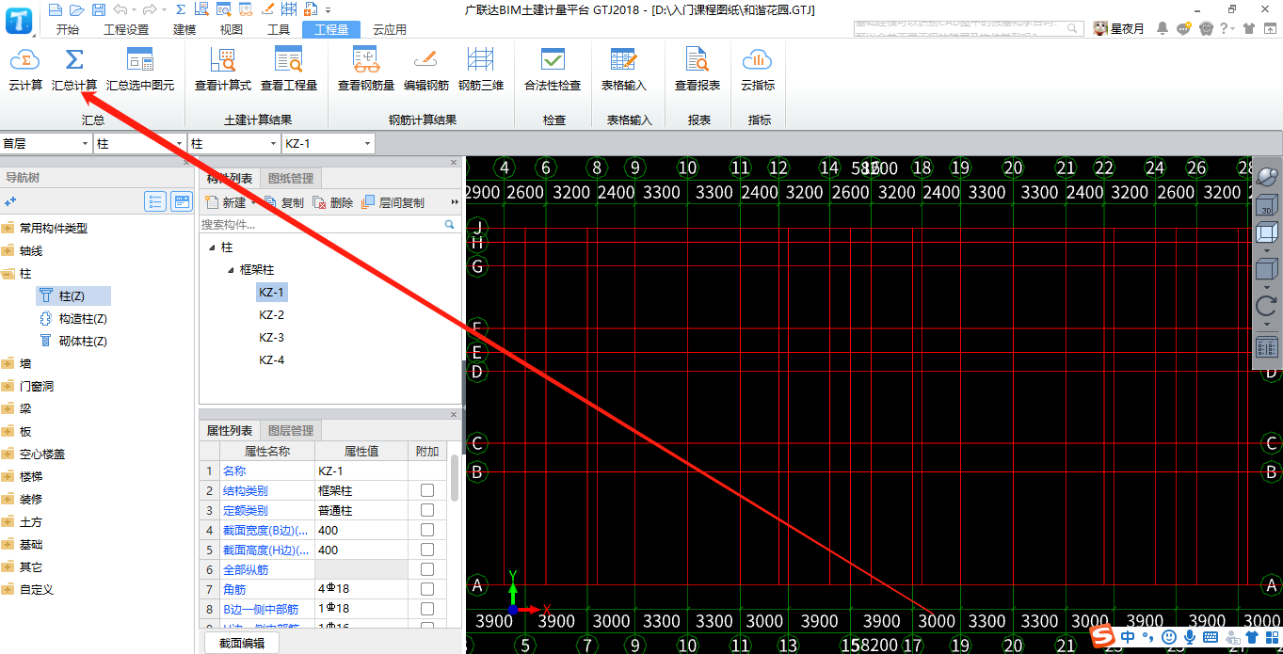Click the open folder icon in quick access toolbar
This screenshot has height=654, width=1283.
pyautogui.click(x=77, y=9)
